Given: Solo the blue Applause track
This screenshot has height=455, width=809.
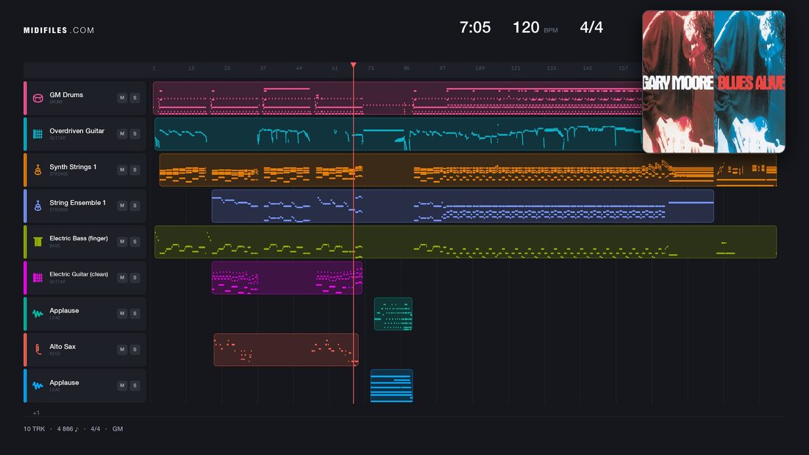Looking at the screenshot, I should pyautogui.click(x=135, y=385).
